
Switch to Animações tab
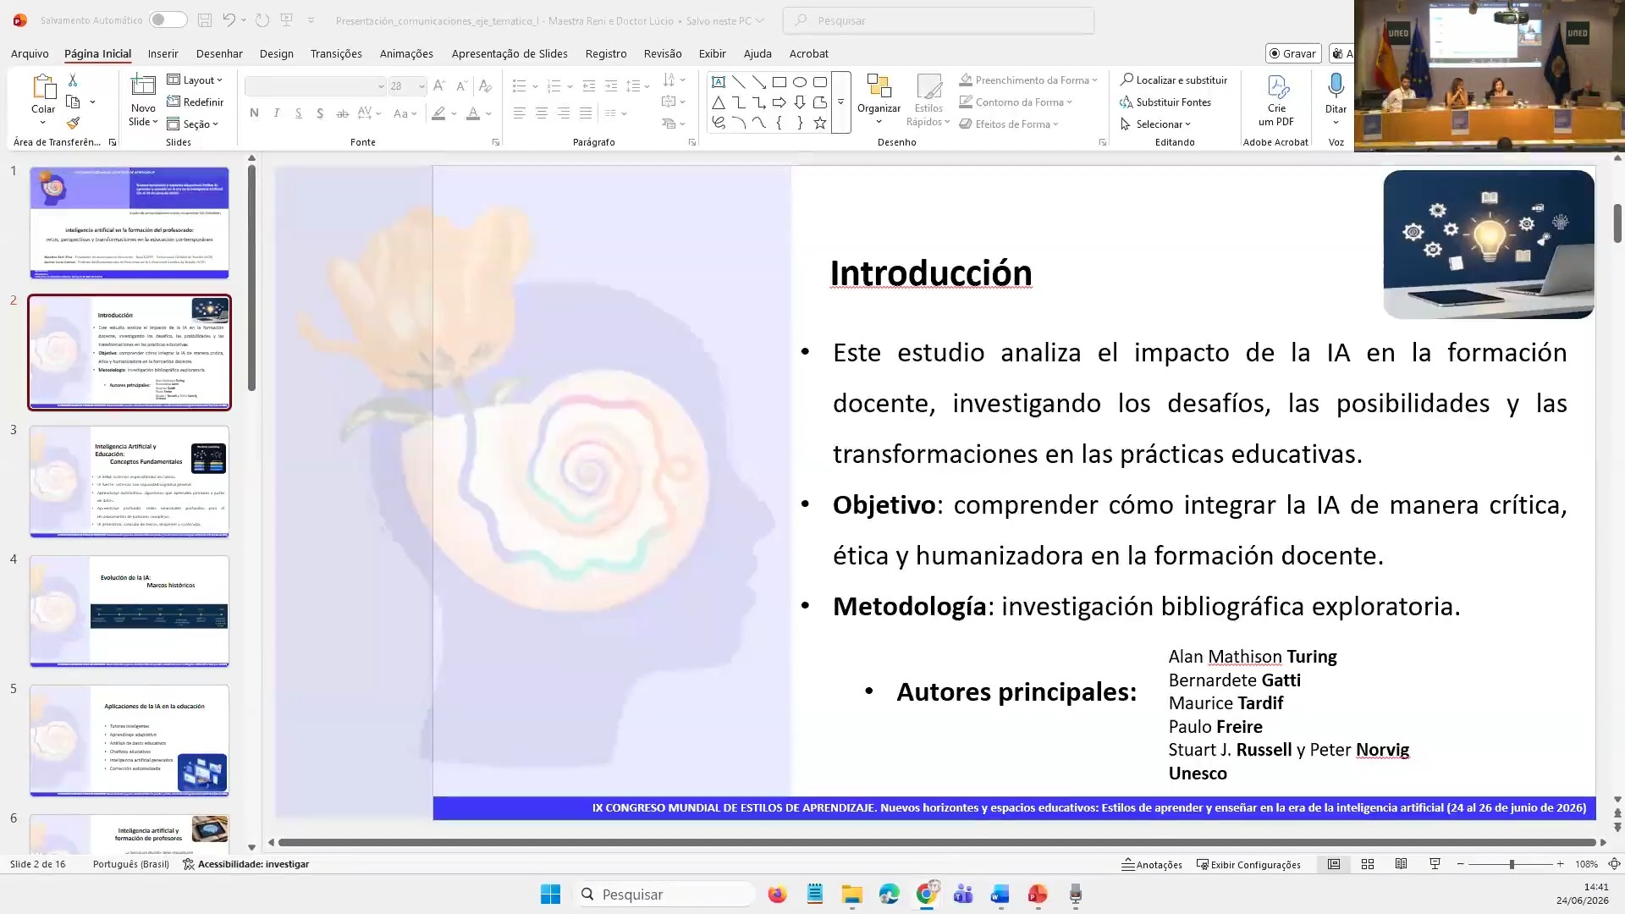[x=406, y=53]
